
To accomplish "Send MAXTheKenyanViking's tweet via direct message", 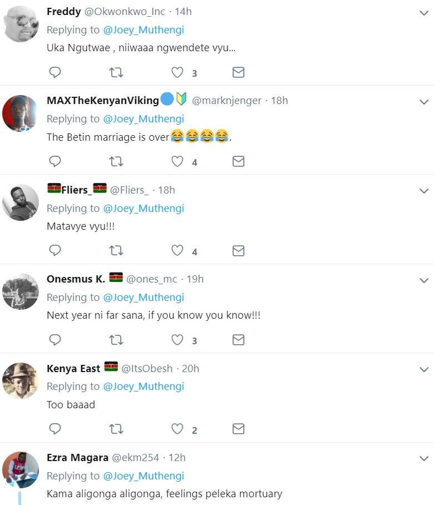I will pyautogui.click(x=238, y=162).
